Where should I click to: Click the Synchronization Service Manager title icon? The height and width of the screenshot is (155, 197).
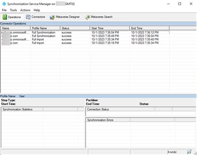click(4, 4)
